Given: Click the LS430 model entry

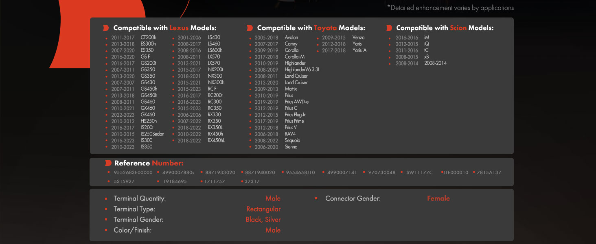Looking at the screenshot, I should 214,37.
